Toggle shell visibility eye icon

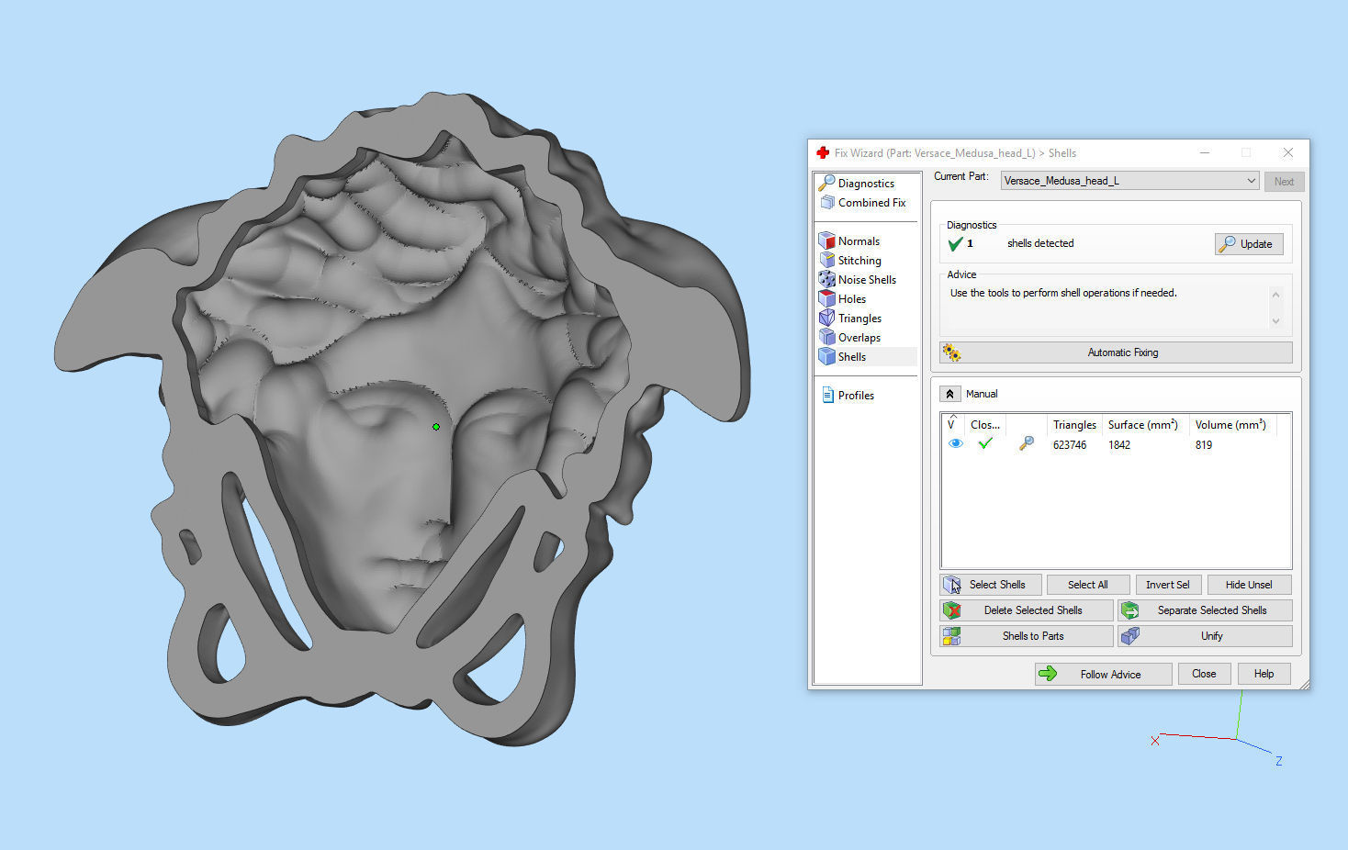[x=955, y=444]
